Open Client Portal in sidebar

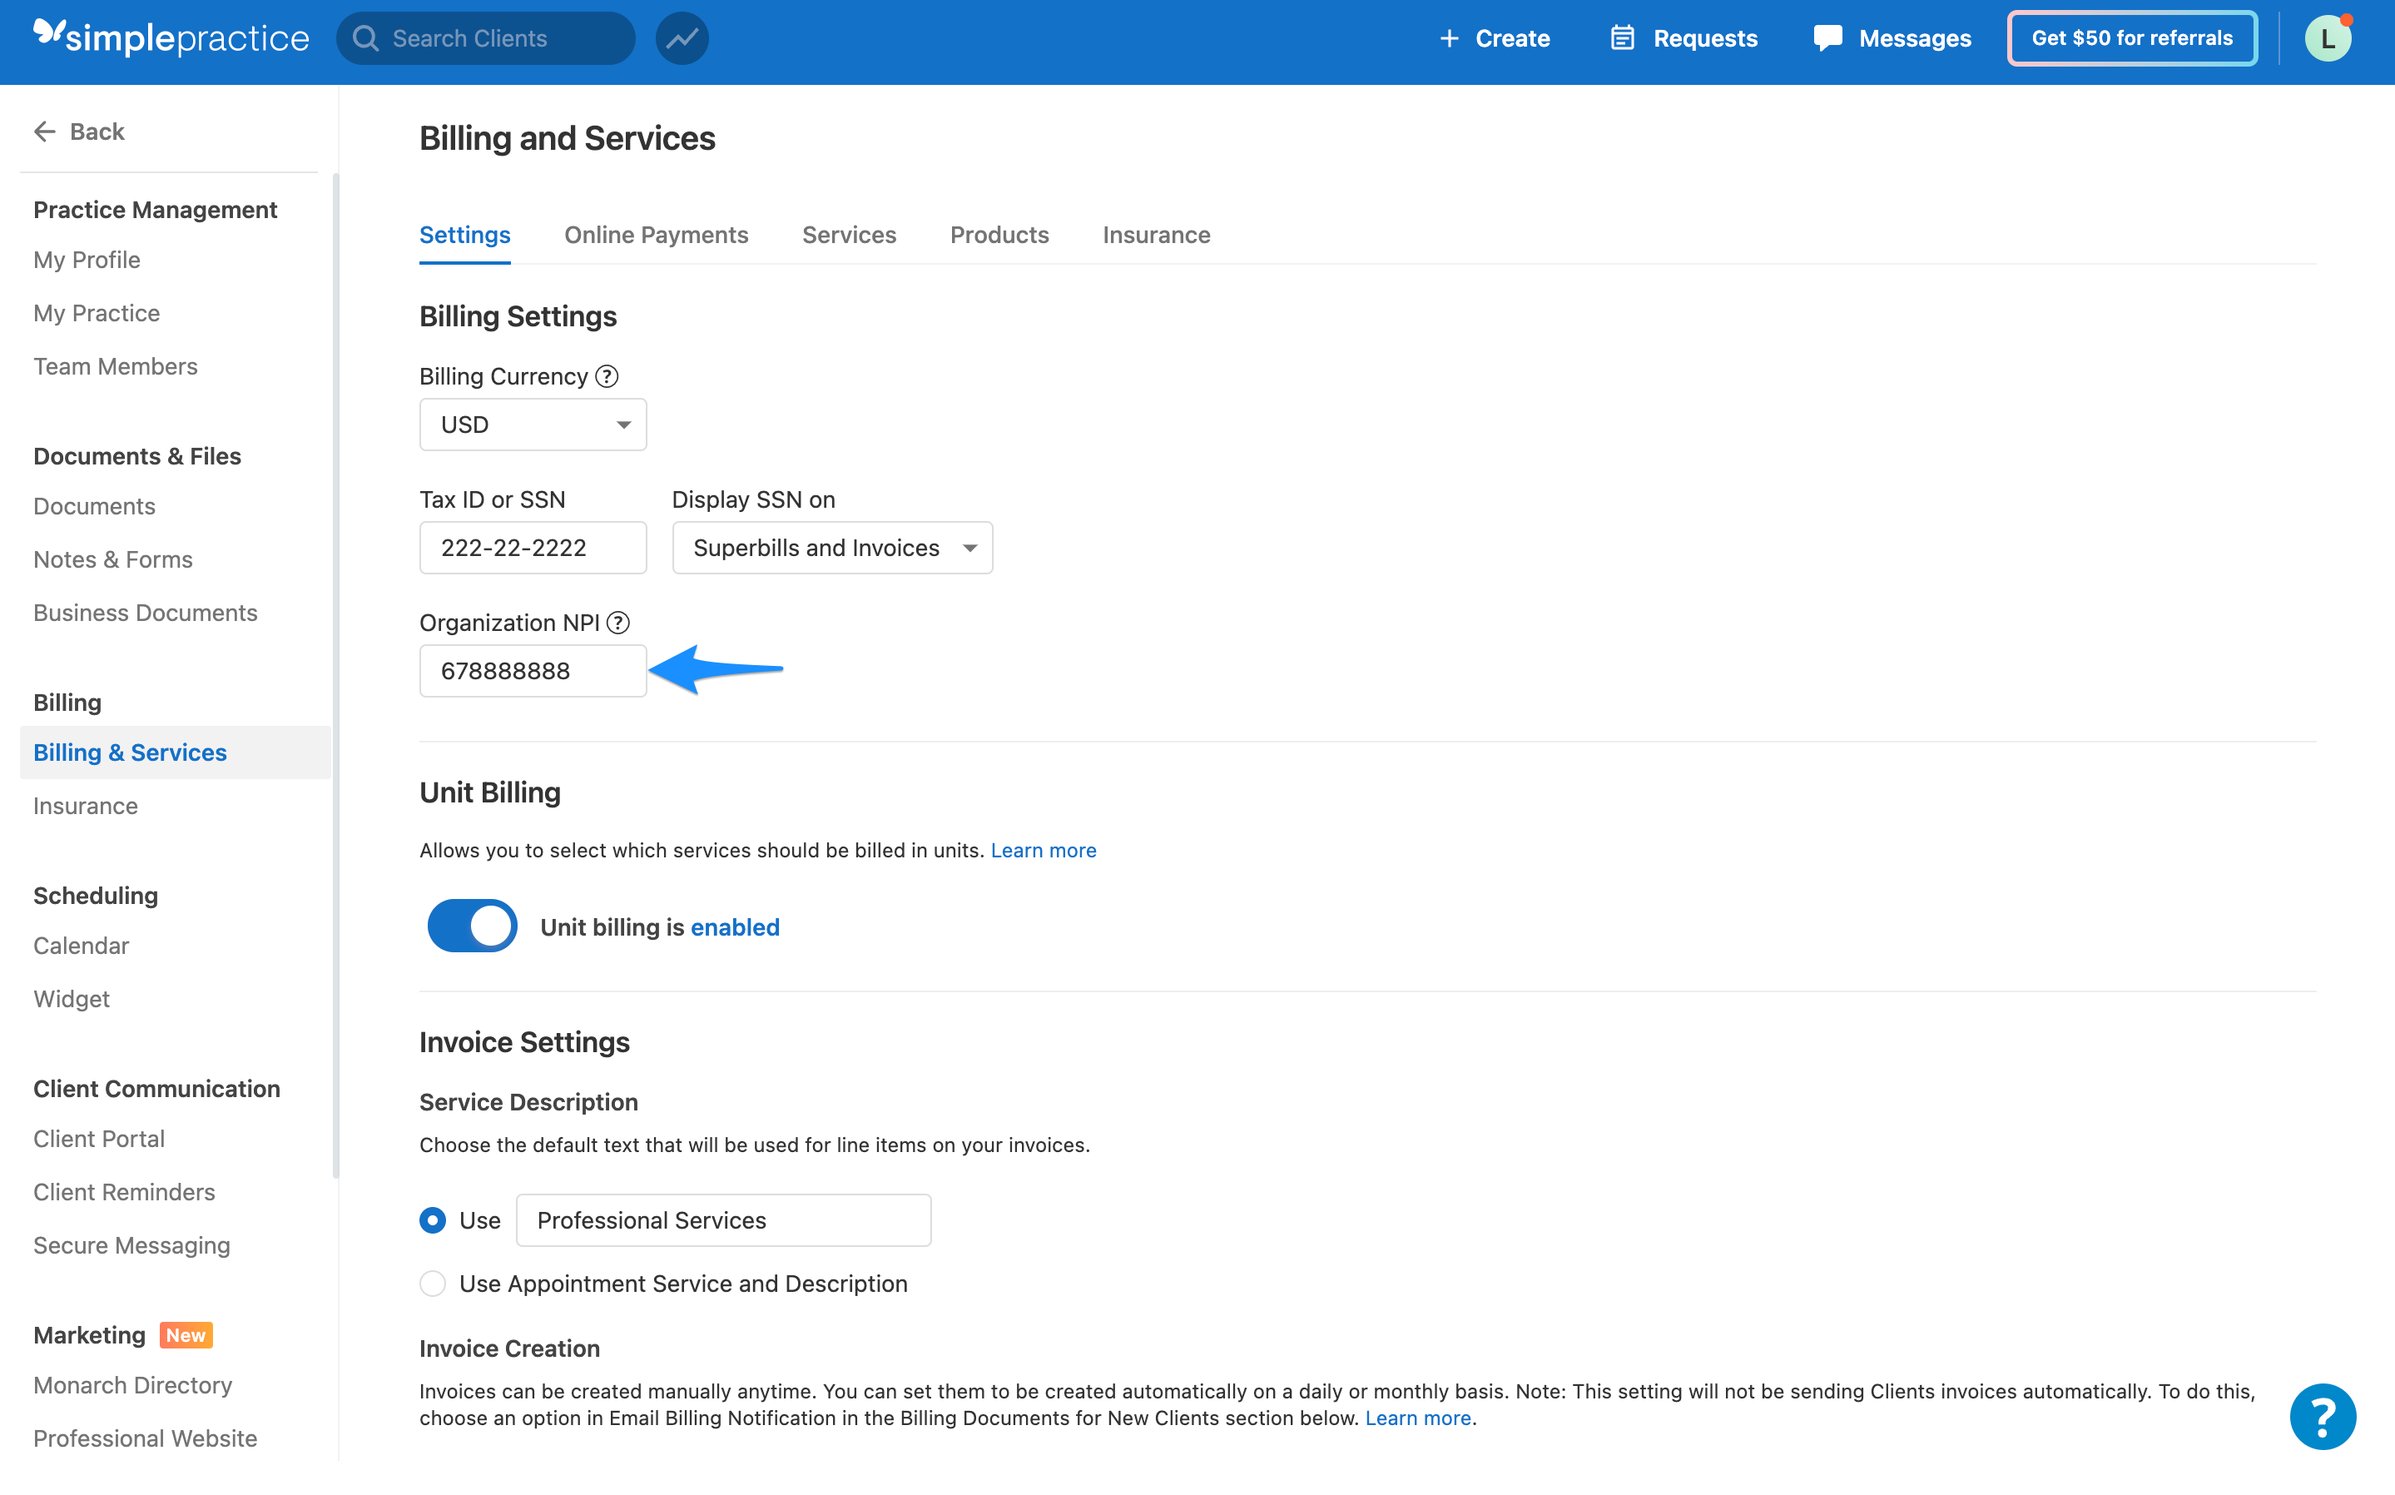pos(99,1137)
